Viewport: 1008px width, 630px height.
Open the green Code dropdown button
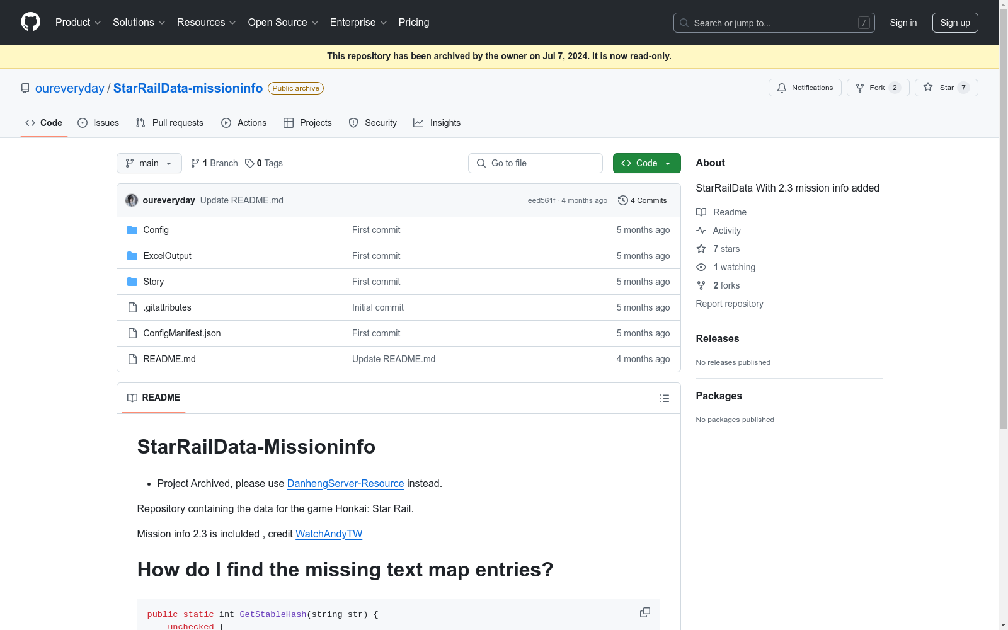pyautogui.click(x=646, y=163)
